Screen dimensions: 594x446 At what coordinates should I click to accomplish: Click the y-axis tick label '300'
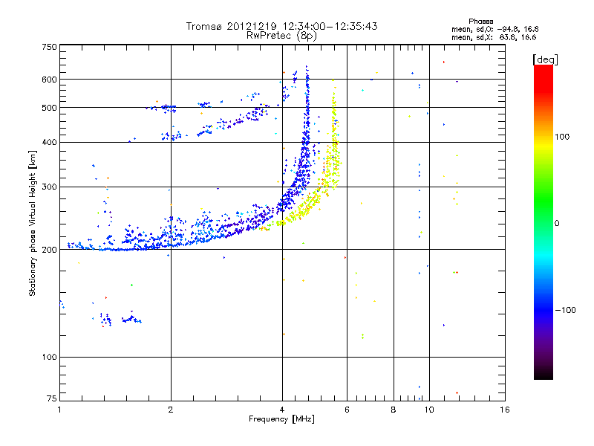click(49, 187)
